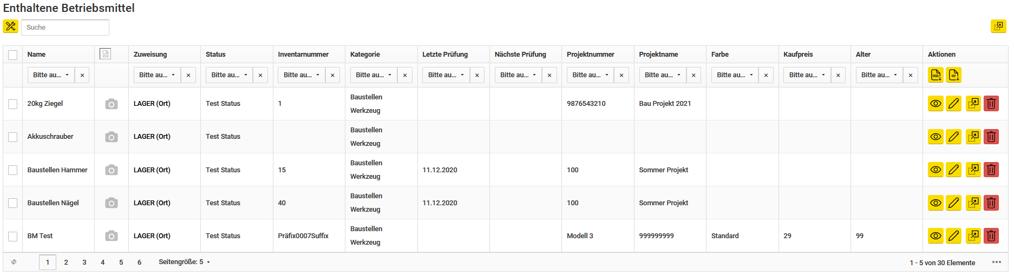Screen dimensions: 1014x276
Task: Sort by the Farbe column header
Action: (x=720, y=55)
